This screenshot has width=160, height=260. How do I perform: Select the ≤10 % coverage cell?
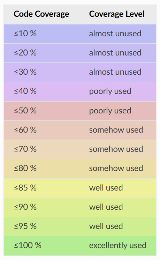pos(41,34)
